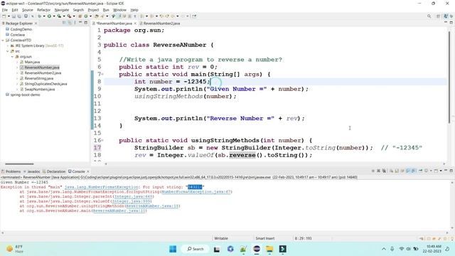The height and width of the screenshot is (256, 455).
Task: Click the New file toolbar icon
Action: [x=4, y=16]
